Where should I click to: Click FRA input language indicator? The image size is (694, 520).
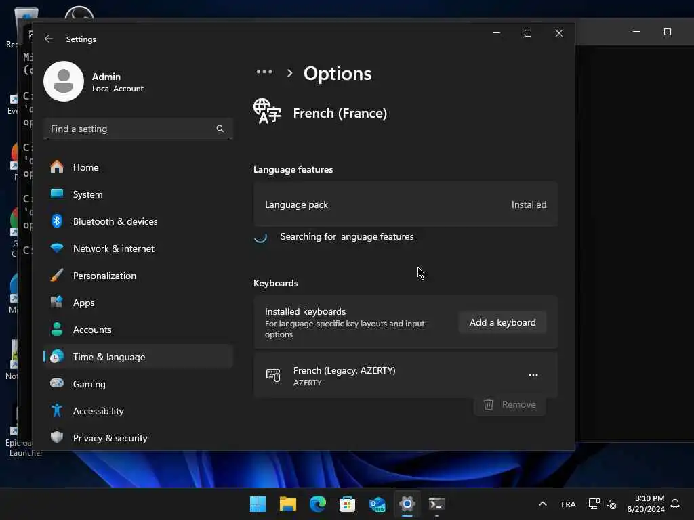[x=569, y=504]
